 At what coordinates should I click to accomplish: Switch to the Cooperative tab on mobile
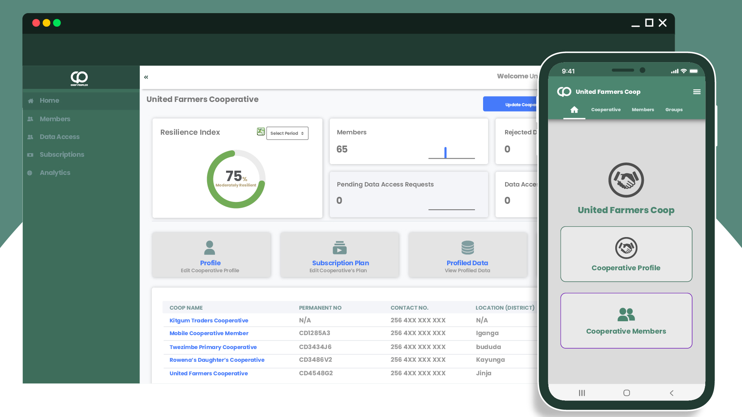coord(606,110)
